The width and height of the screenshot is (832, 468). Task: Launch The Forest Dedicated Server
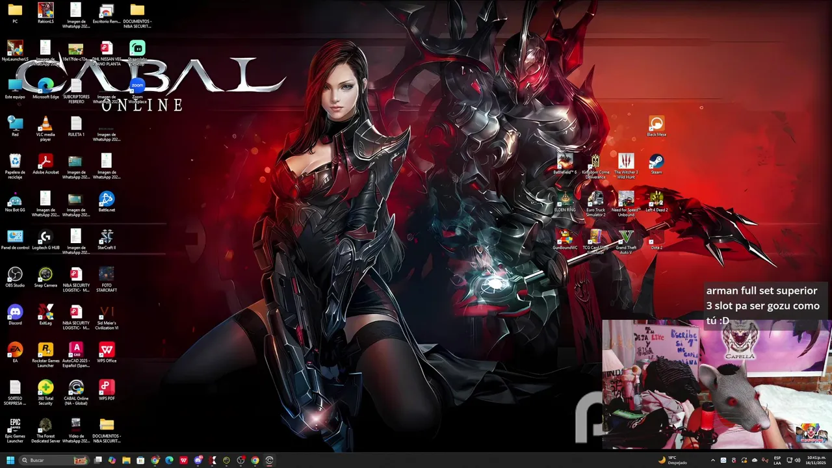[45, 430]
